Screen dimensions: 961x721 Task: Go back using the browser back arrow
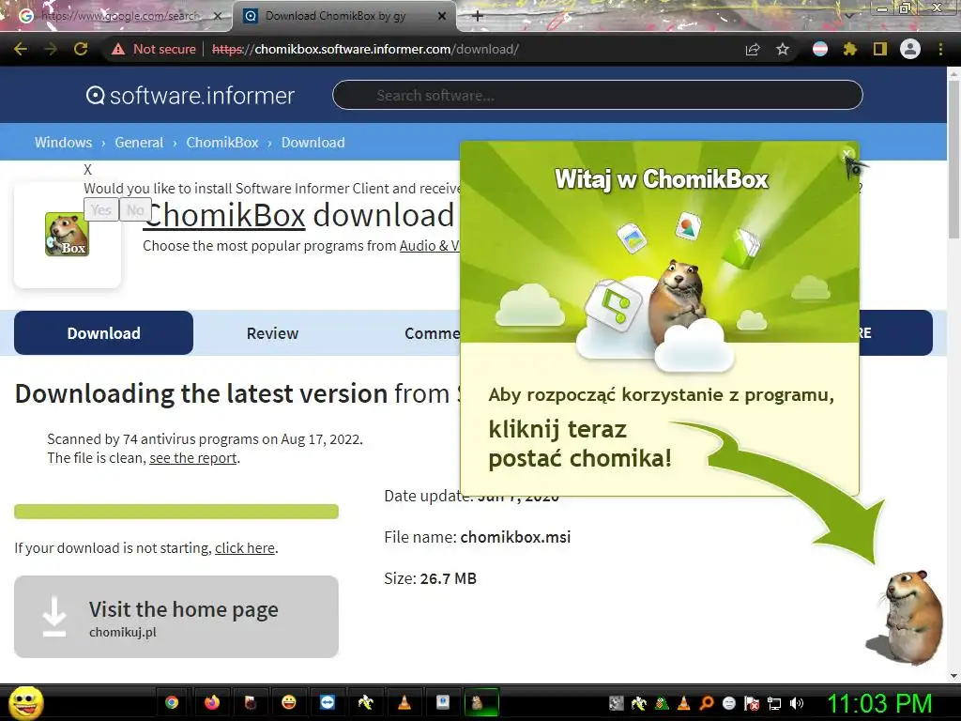pos(21,49)
